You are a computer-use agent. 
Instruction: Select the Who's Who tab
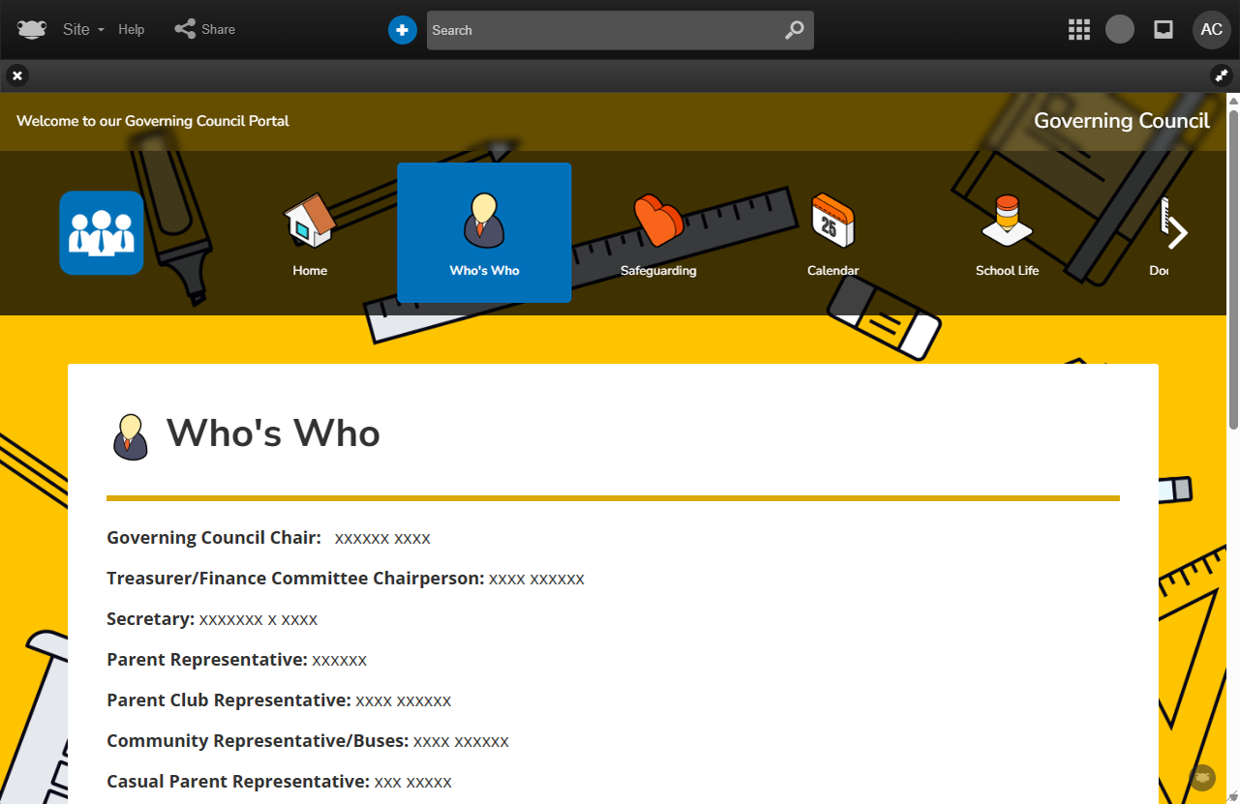point(484,234)
